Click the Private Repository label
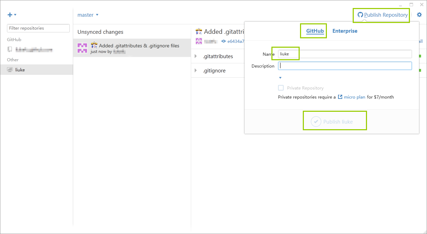427x234 pixels. (305, 88)
